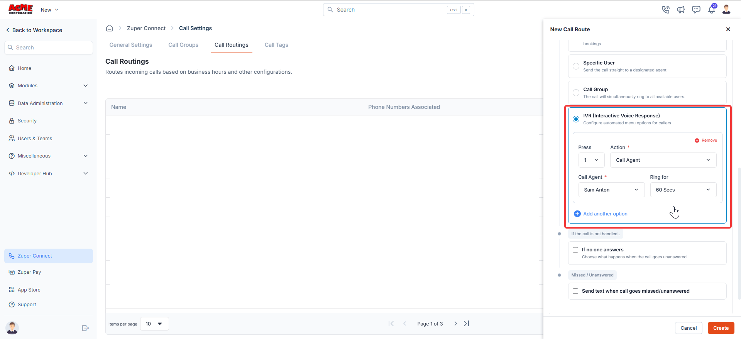This screenshot has height=339, width=741.
Task: Switch to Call Groups tab
Action: (x=183, y=45)
